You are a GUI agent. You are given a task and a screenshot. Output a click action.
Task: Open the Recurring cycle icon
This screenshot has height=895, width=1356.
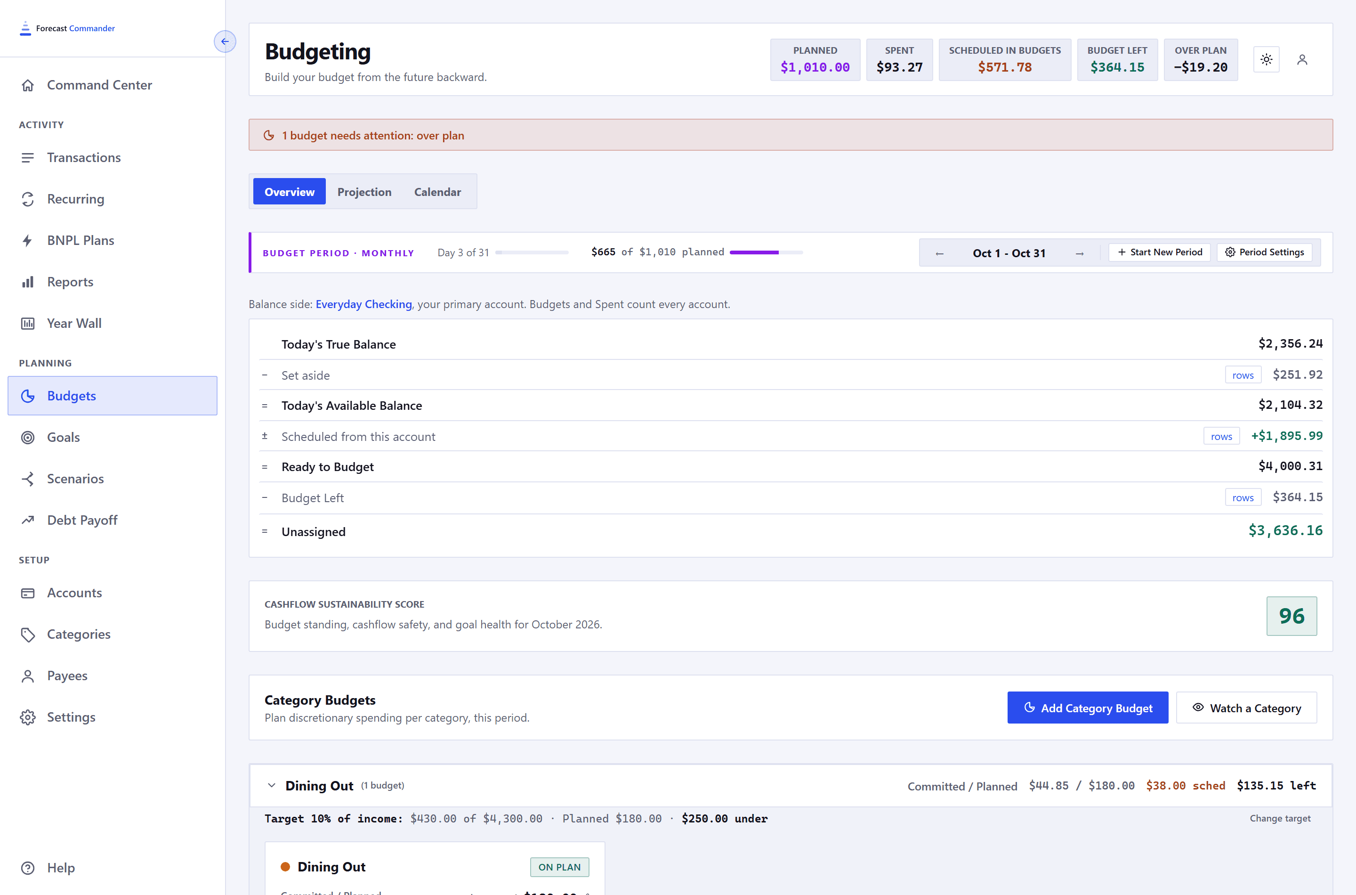click(27, 199)
